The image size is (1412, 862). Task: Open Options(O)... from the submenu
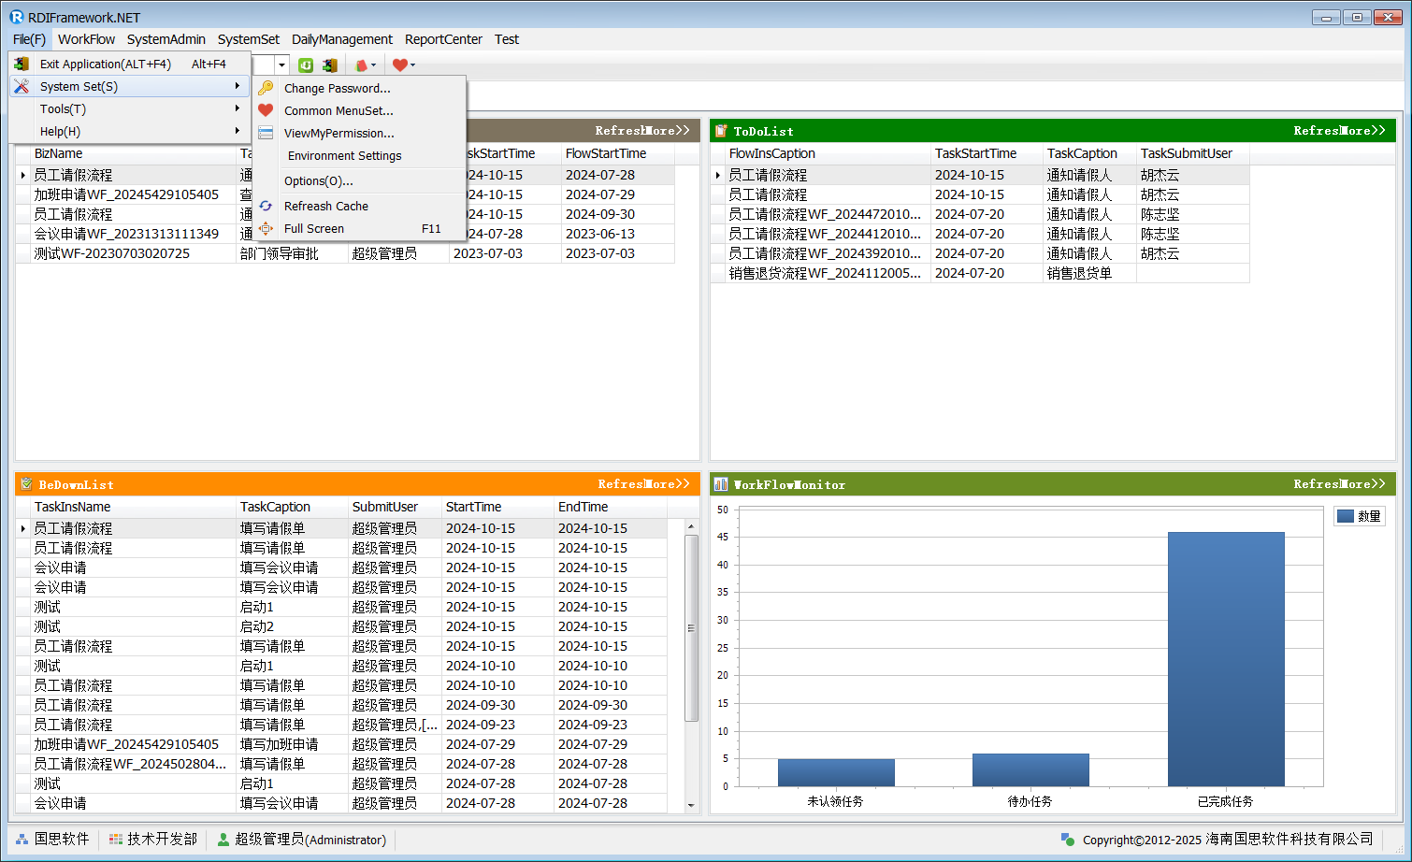[318, 180]
